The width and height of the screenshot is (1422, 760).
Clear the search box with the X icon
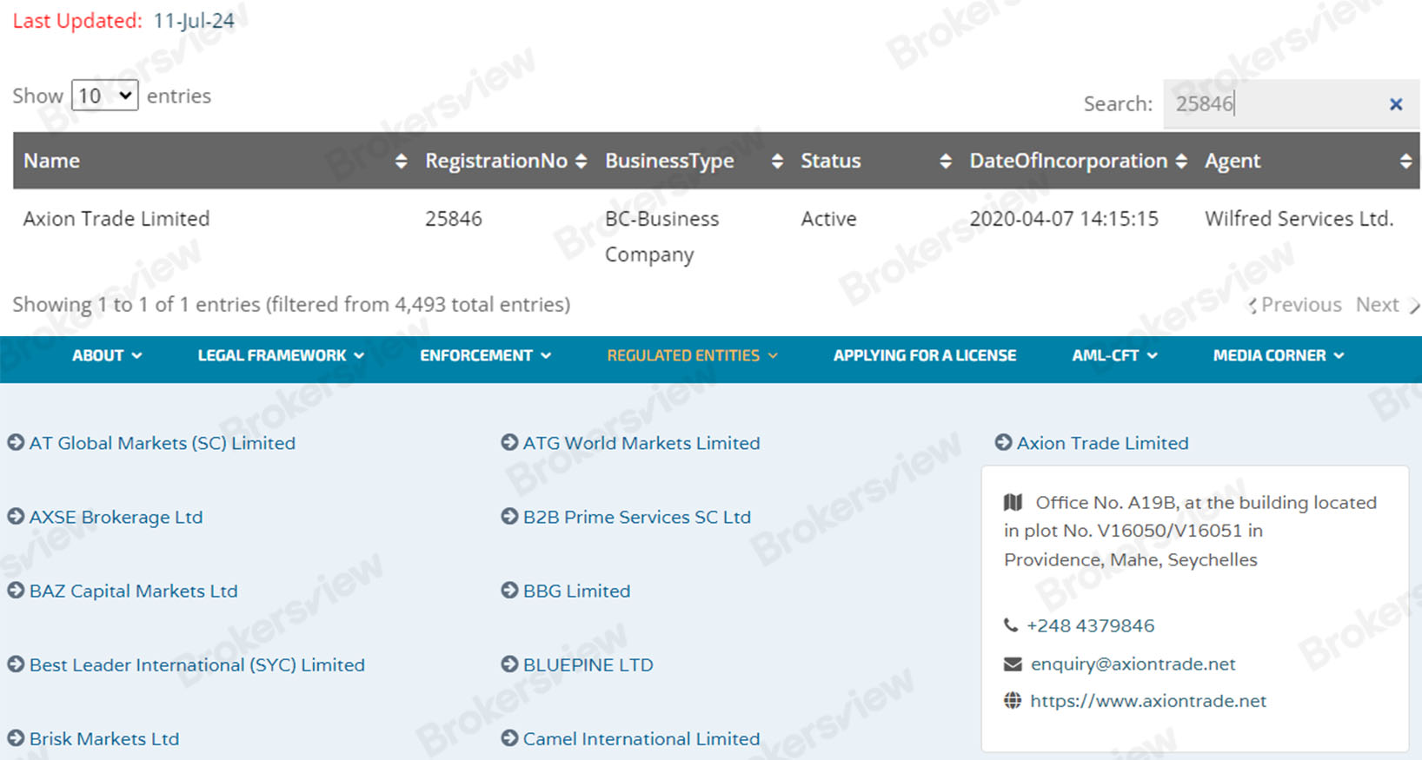click(1396, 104)
